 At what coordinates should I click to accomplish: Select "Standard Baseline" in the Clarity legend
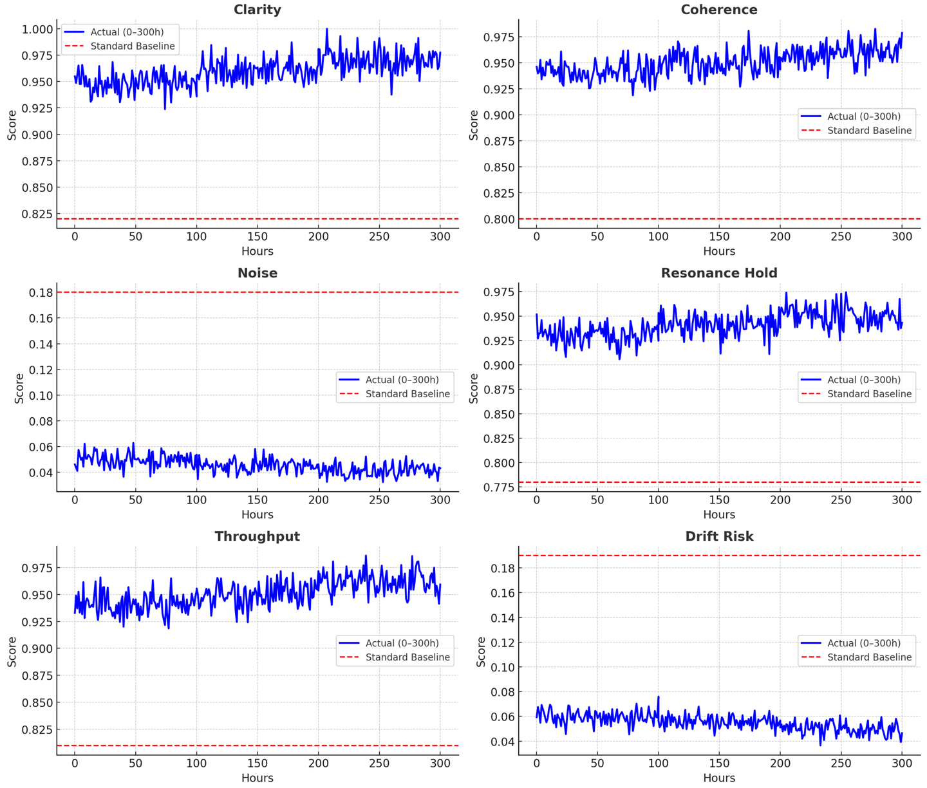coord(133,46)
